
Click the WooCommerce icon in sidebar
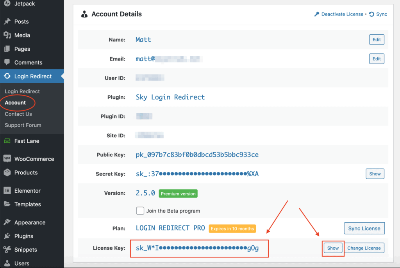[7, 159]
